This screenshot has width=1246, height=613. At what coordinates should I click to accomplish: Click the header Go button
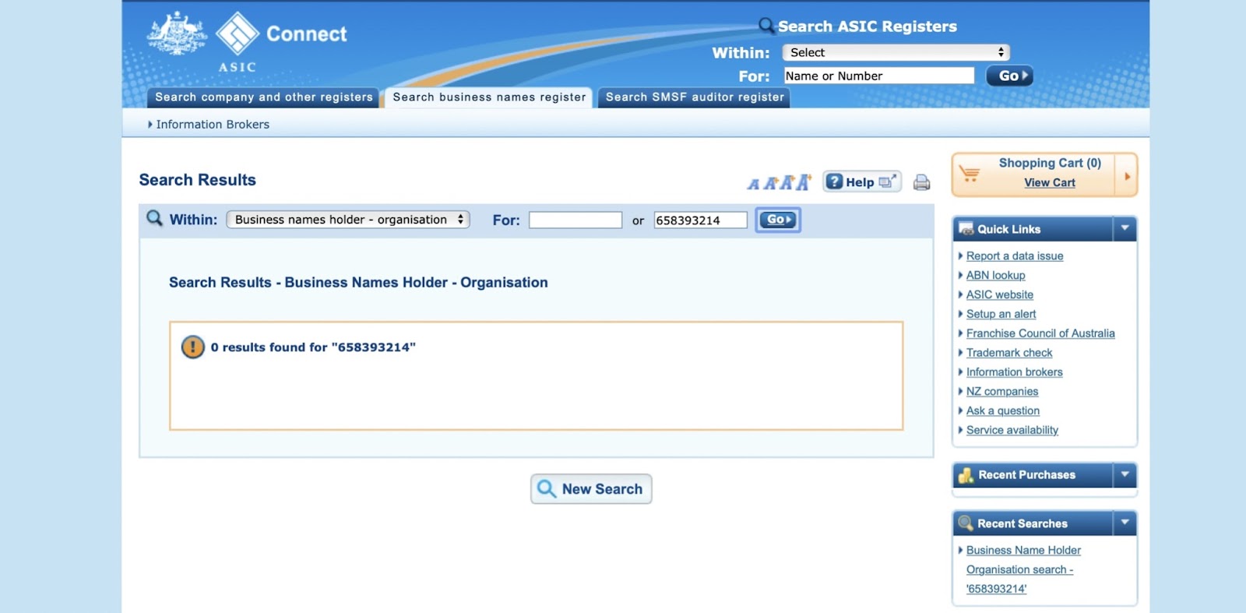(x=1009, y=76)
